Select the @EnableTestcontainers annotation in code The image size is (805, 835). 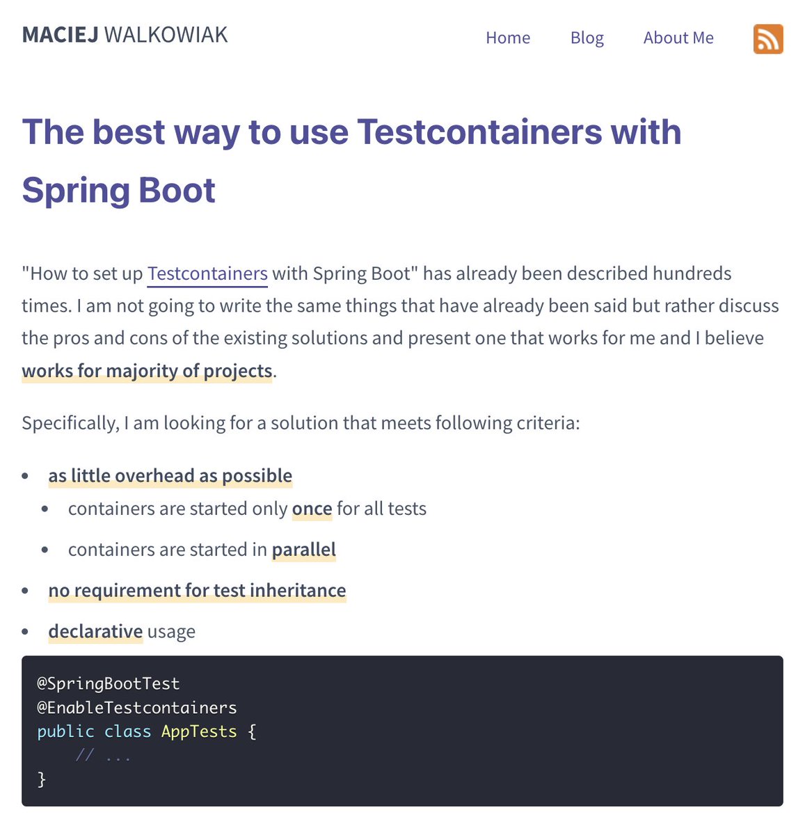[x=136, y=707]
